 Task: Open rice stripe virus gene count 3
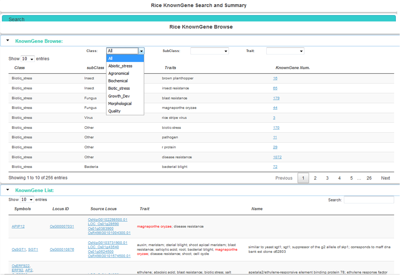(274, 118)
